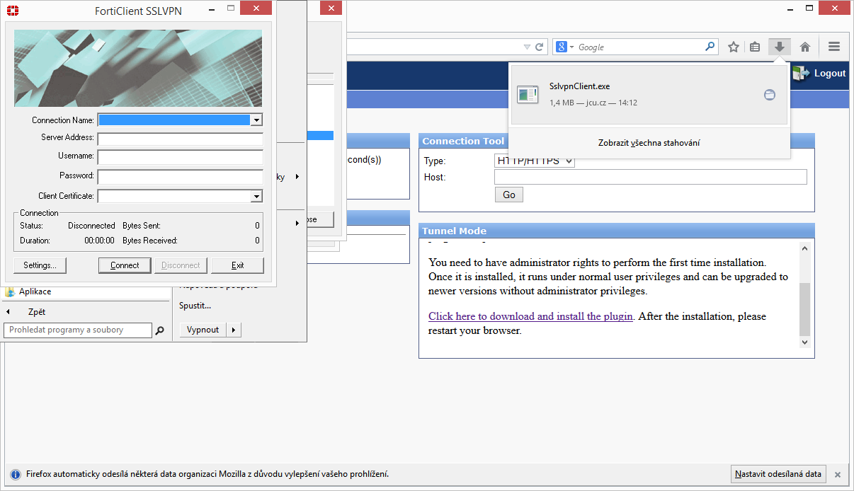Expand the Connection Name dropdown
The image size is (854, 491).
tap(256, 120)
